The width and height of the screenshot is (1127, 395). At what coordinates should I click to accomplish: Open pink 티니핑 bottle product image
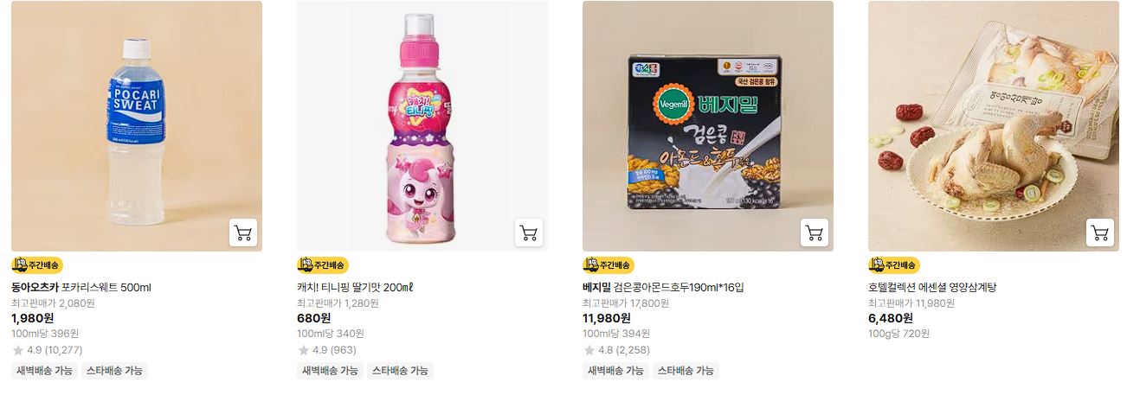point(422,126)
